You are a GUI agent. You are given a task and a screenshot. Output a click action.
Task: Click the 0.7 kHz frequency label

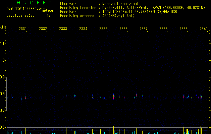coord(3,111)
